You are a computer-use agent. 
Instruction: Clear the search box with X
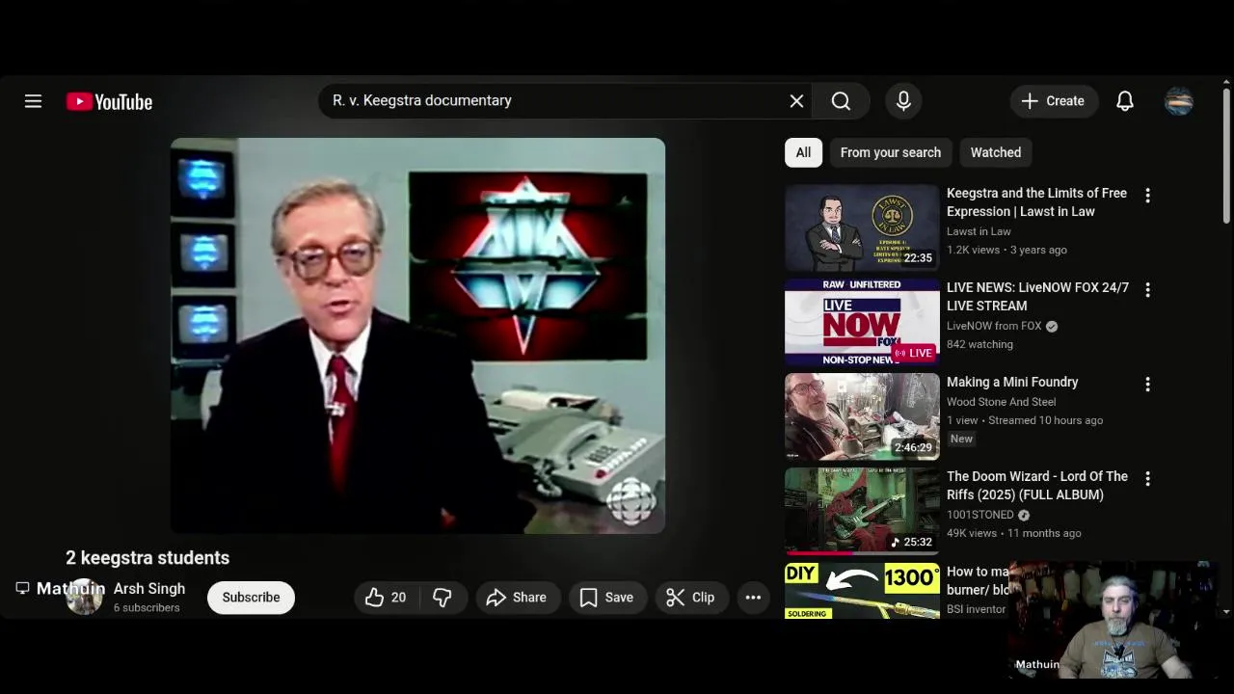coord(796,100)
